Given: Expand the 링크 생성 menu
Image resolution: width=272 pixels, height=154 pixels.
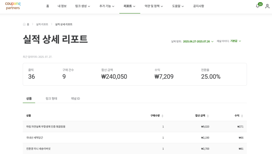Looking at the screenshot, I should pyautogui.click(x=82, y=6).
